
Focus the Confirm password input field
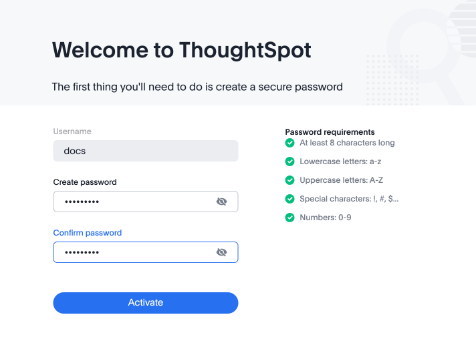coord(134,252)
